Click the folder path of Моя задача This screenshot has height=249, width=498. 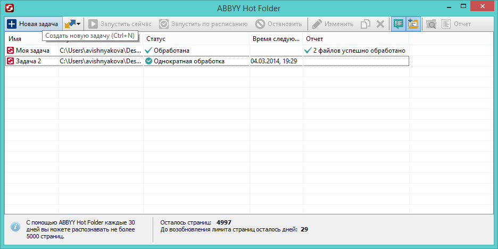pos(101,51)
